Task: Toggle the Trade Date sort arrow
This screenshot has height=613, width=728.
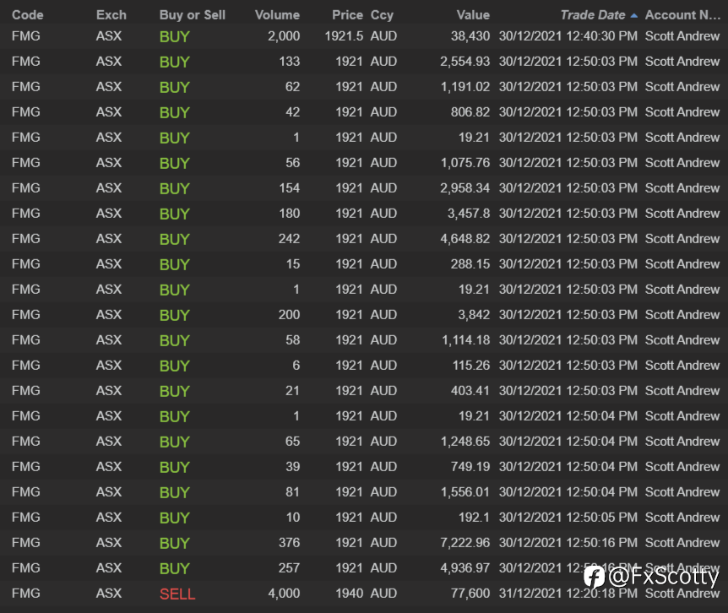Action: click(x=633, y=16)
